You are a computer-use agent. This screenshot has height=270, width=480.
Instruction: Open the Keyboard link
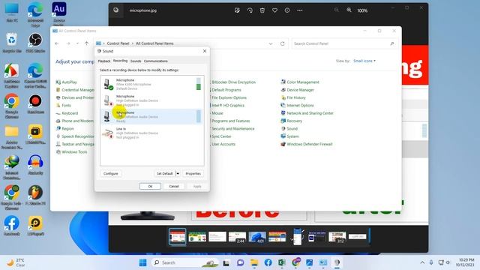pyautogui.click(x=70, y=113)
